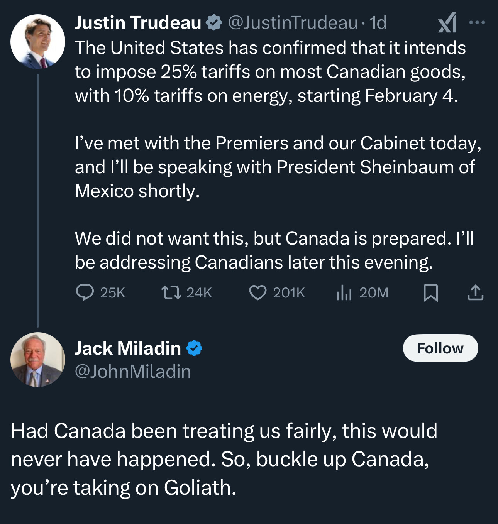Image resolution: width=498 pixels, height=524 pixels.
Task: Follow Jack Miladin
Action: tap(440, 348)
